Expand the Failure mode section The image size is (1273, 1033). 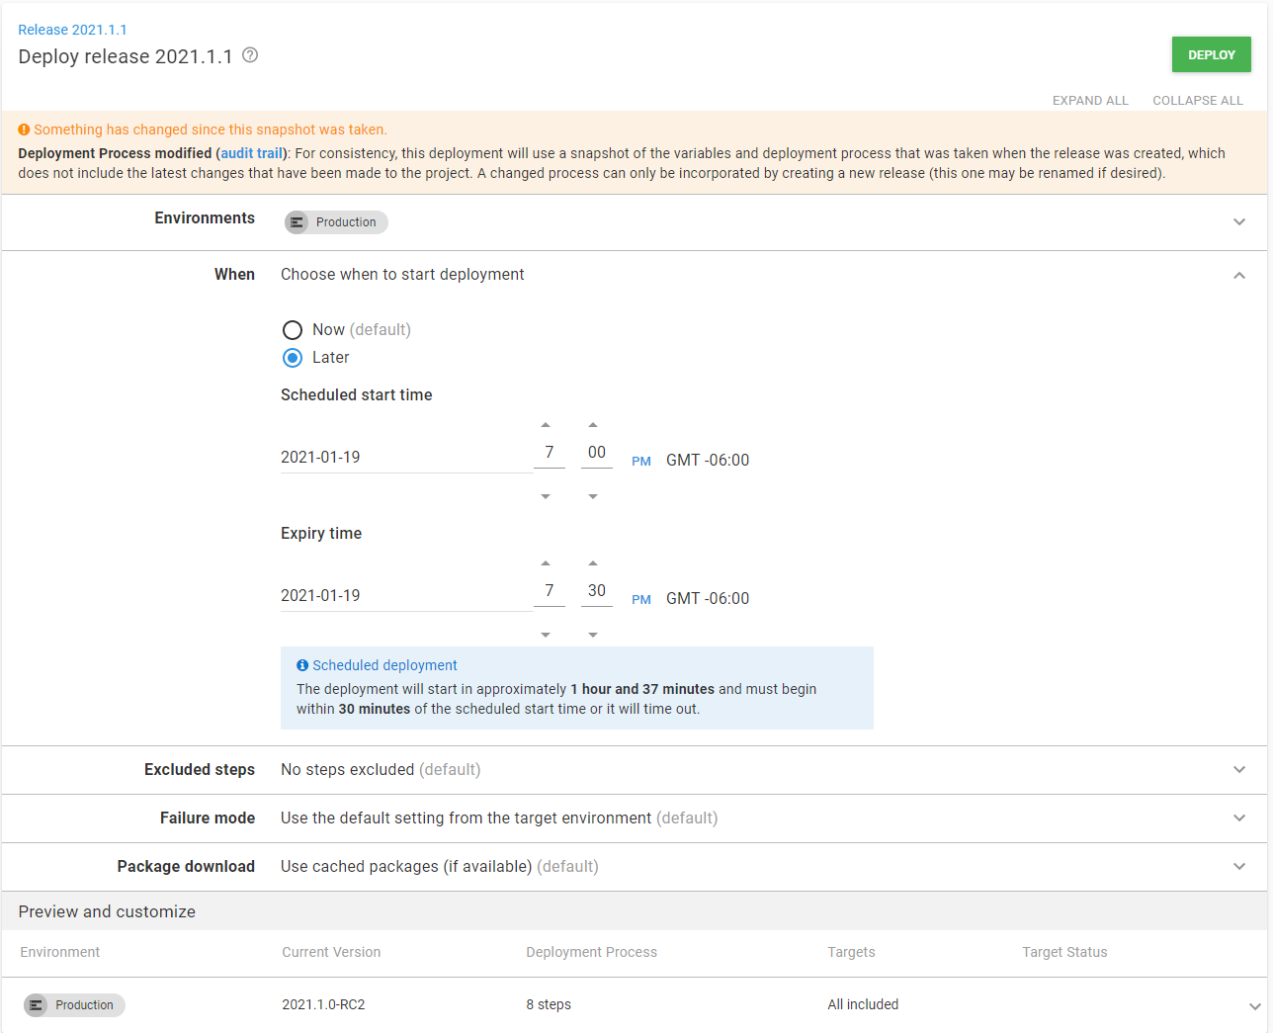1238,818
